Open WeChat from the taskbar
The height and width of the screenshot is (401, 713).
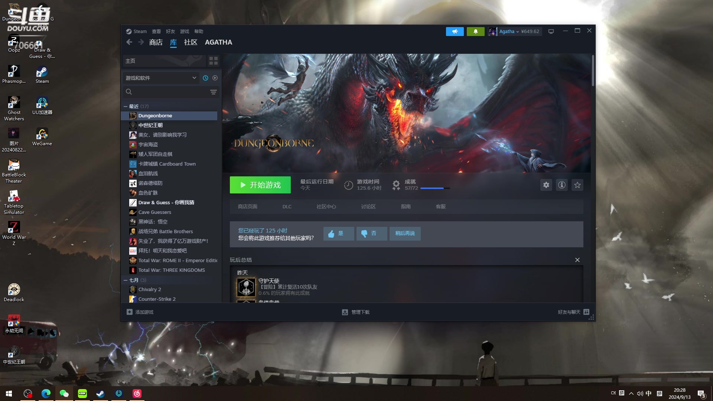coord(64,394)
